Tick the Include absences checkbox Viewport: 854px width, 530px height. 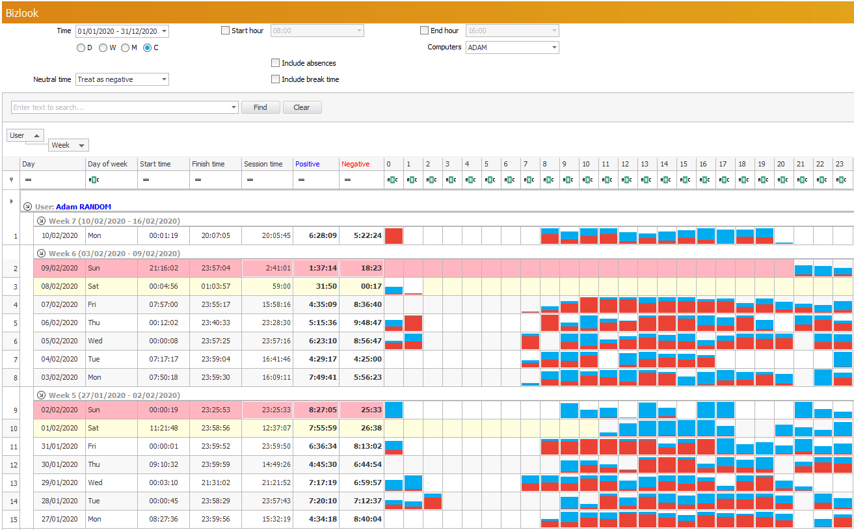276,63
